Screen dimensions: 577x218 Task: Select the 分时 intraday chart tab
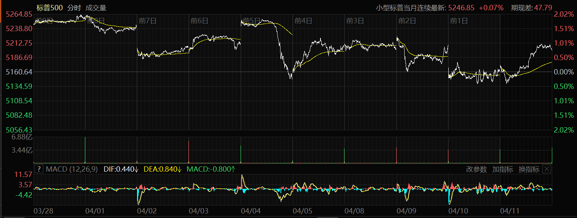tap(74, 8)
